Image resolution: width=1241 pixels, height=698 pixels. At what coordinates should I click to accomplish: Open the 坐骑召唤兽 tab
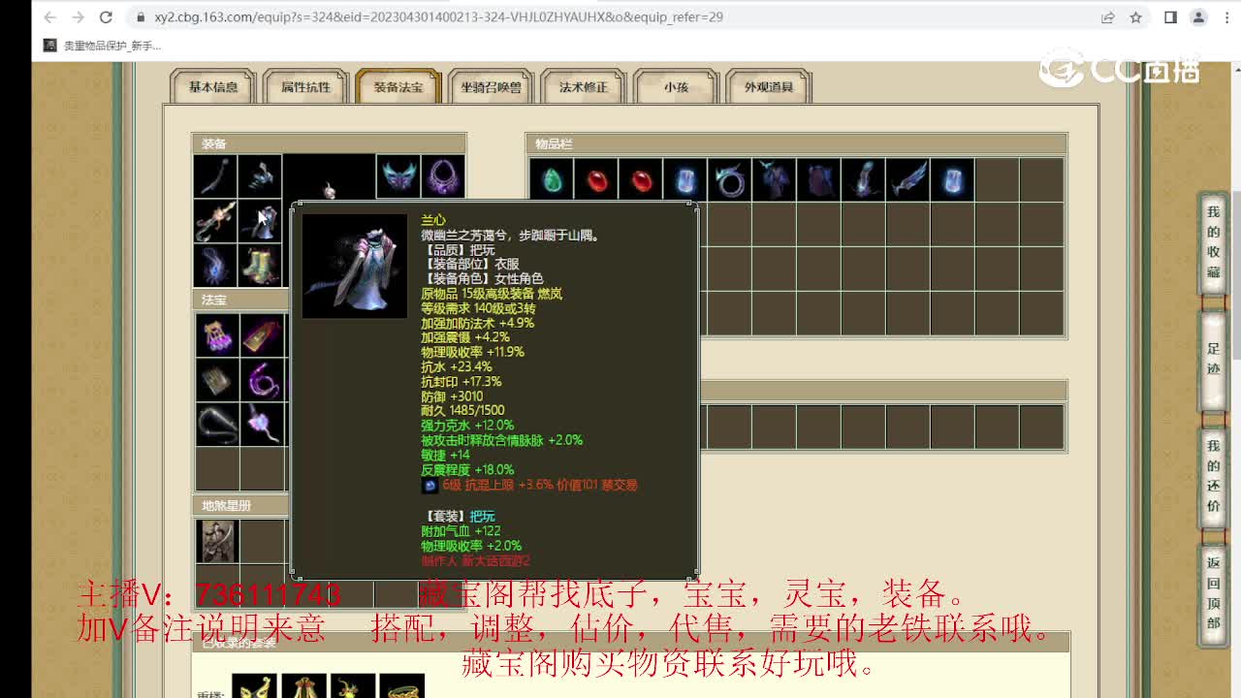pyautogui.click(x=492, y=86)
